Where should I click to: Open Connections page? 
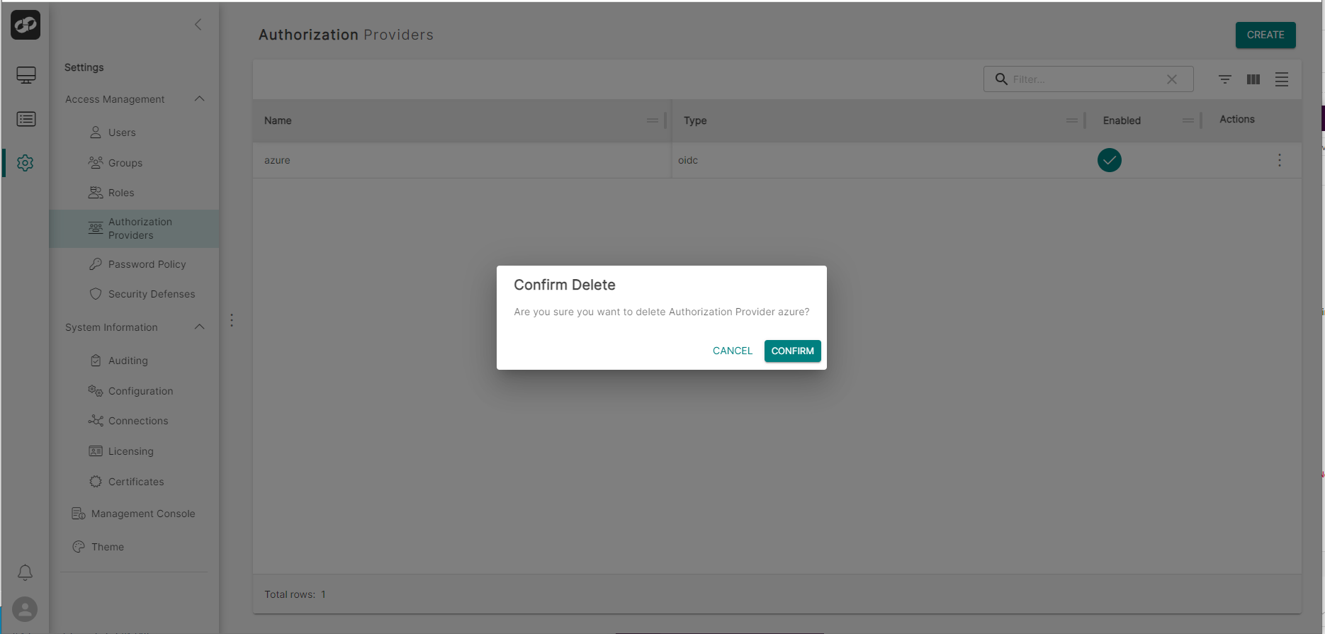[138, 421]
